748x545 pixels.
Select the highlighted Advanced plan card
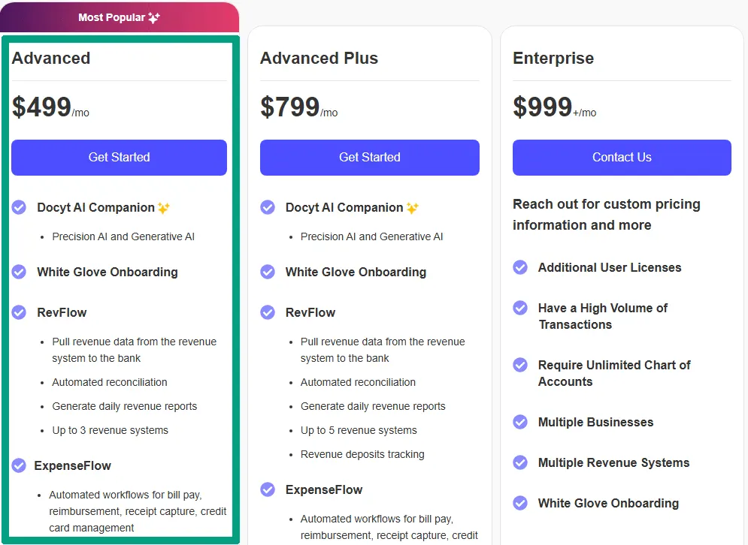point(119,285)
